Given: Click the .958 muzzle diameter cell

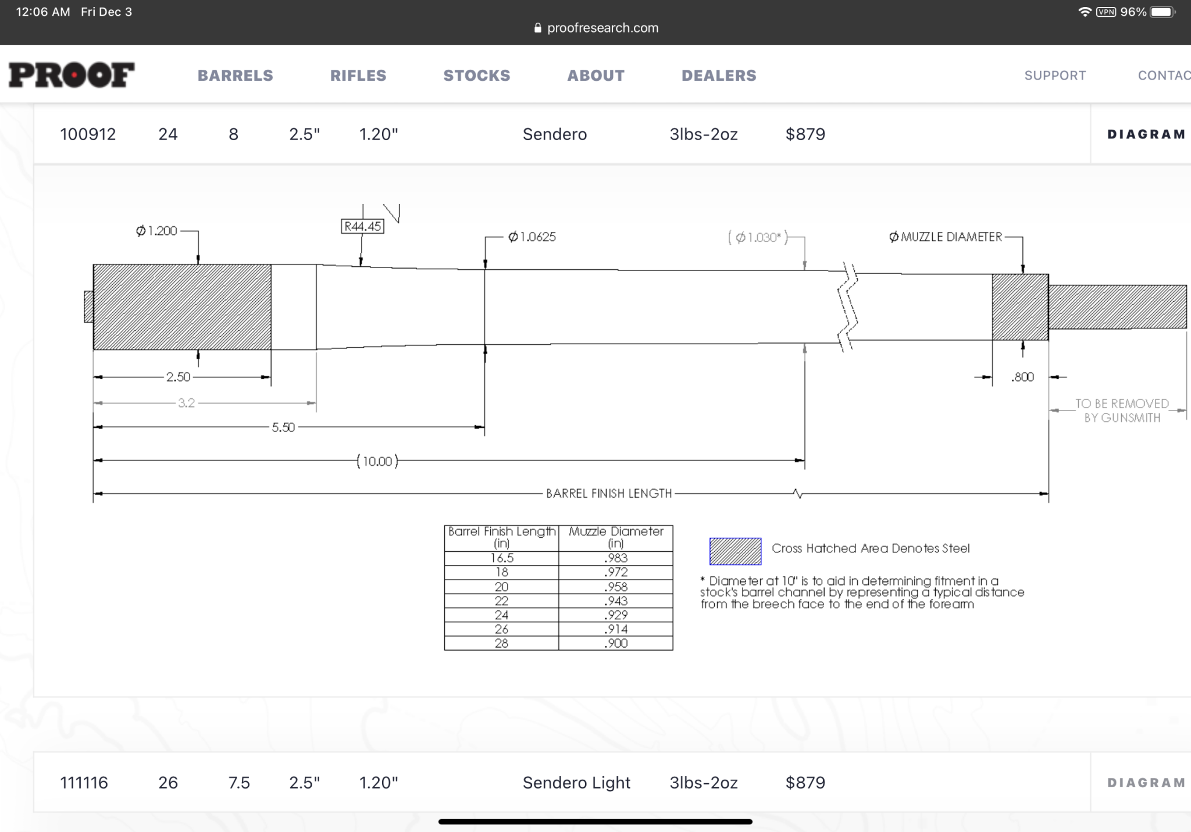Looking at the screenshot, I should (616, 587).
